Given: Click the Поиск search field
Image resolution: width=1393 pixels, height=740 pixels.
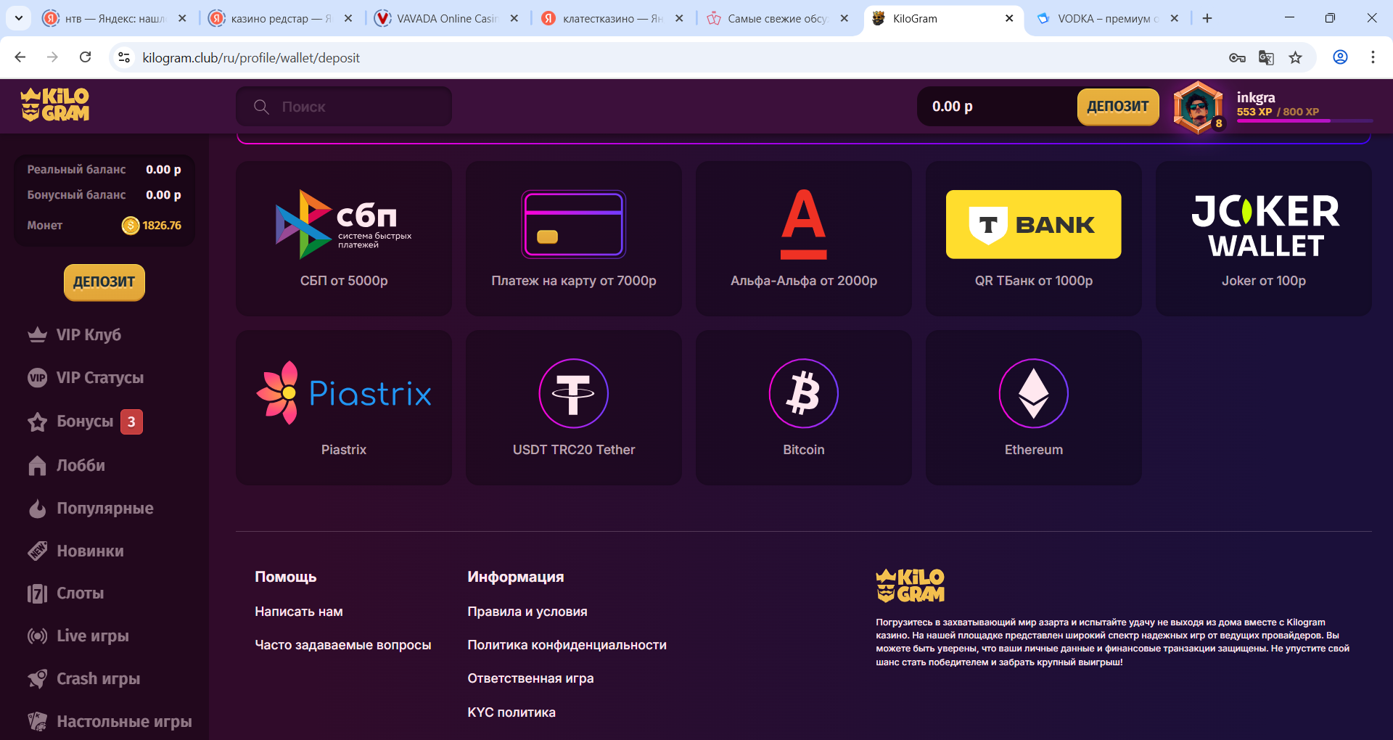Looking at the screenshot, I should pyautogui.click(x=344, y=107).
